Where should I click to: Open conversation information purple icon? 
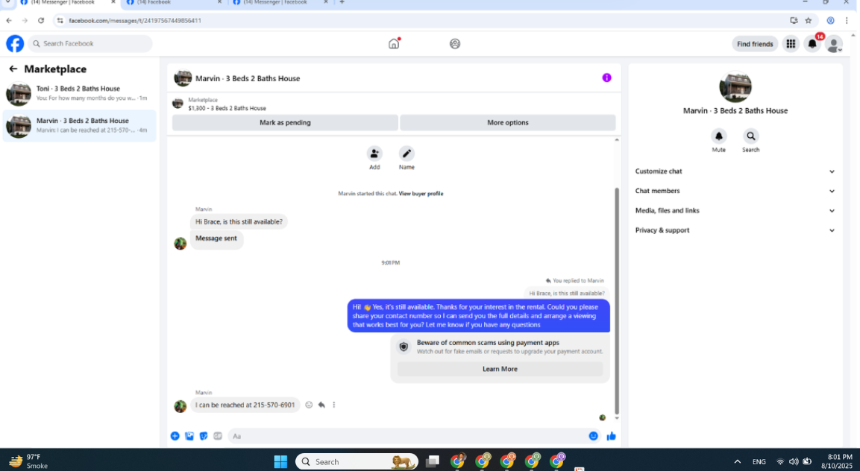pyautogui.click(x=606, y=78)
